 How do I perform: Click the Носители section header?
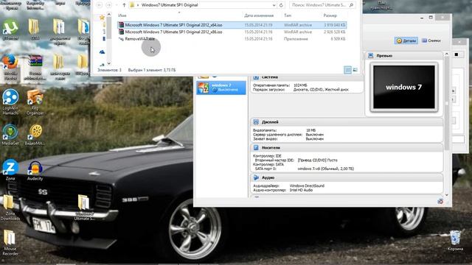347,147
